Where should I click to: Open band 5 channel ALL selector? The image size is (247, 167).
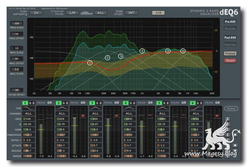[x=162, y=113]
